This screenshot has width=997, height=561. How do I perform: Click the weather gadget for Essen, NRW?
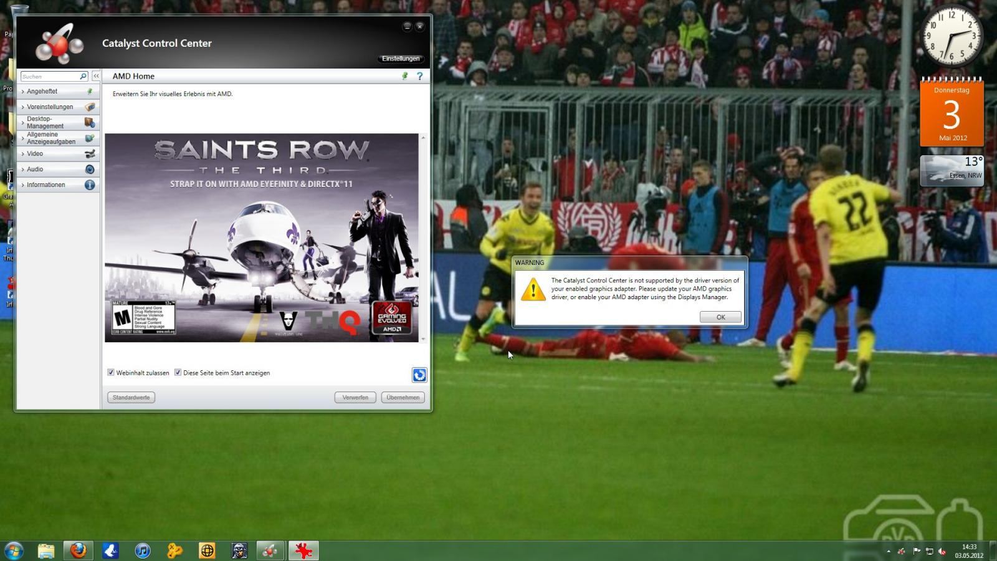(952, 170)
